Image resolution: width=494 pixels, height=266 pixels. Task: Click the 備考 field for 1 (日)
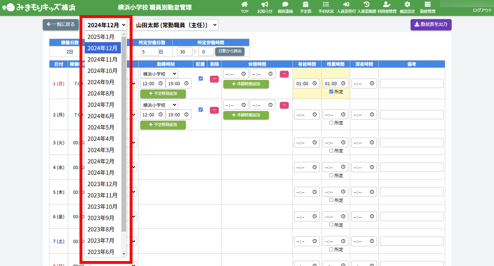click(411, 84)
